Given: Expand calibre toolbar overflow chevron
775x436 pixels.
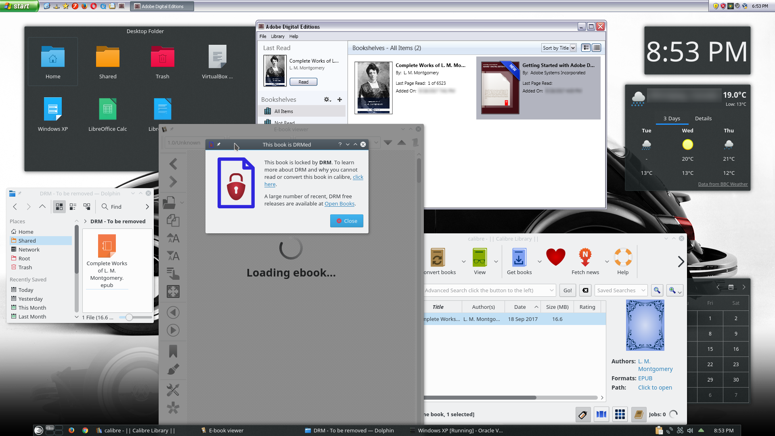Looking at the screenshot, I should pos(681,262).
